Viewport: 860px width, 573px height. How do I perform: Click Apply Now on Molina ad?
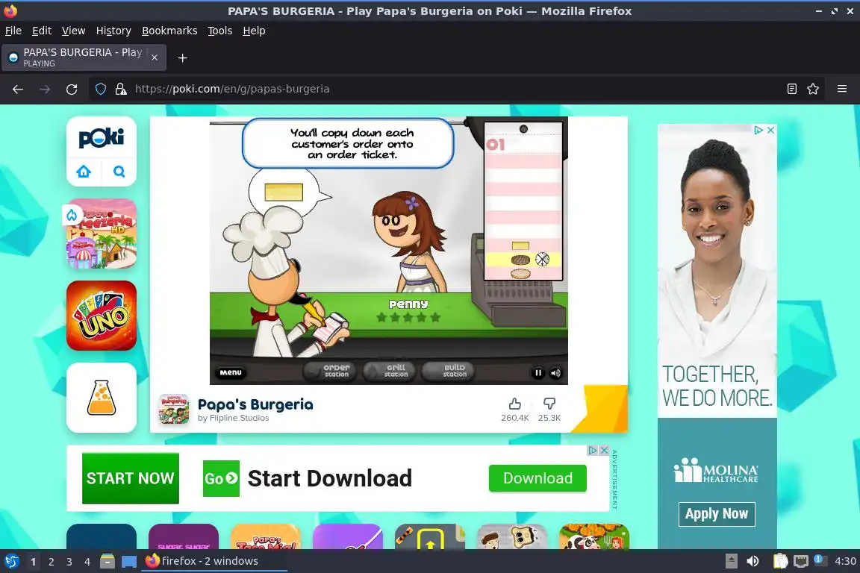(717, 514)
